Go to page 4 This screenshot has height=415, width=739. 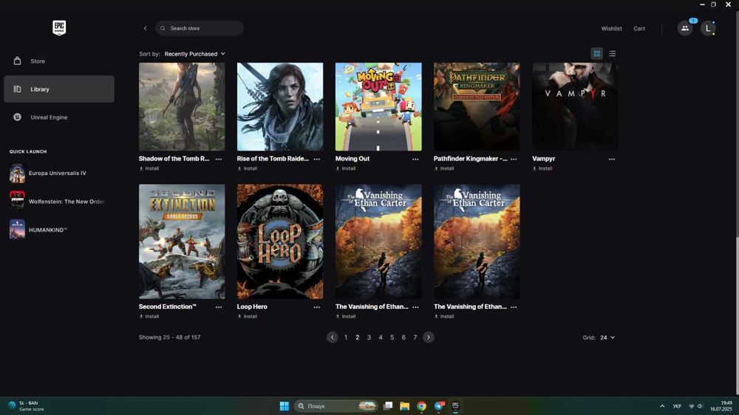[381, 337]
